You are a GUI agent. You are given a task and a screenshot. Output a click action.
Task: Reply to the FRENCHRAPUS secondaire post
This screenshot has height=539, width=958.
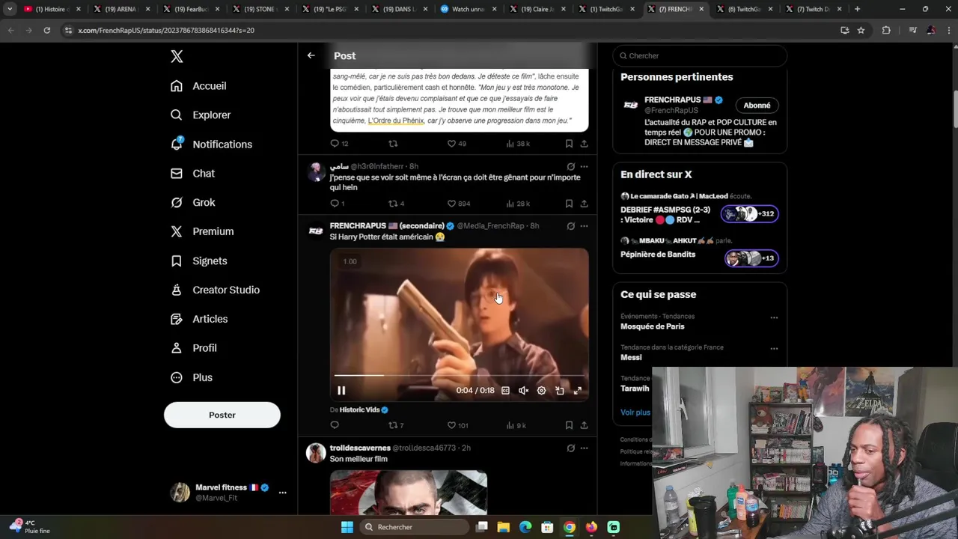[335, 425]
